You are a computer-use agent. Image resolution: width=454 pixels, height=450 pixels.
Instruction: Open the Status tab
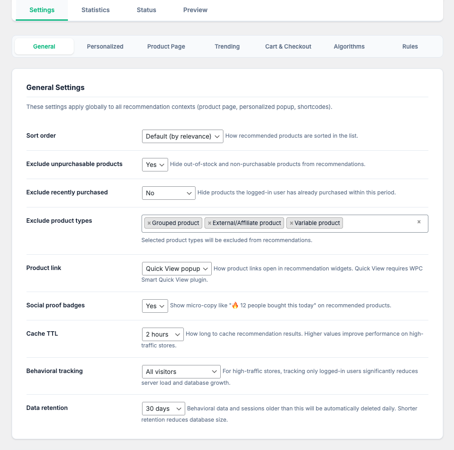146,10
